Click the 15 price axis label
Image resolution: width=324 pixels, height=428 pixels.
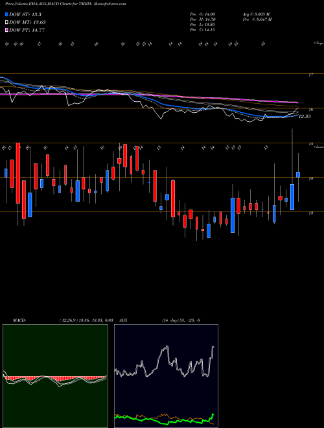[x=311, y=144]
